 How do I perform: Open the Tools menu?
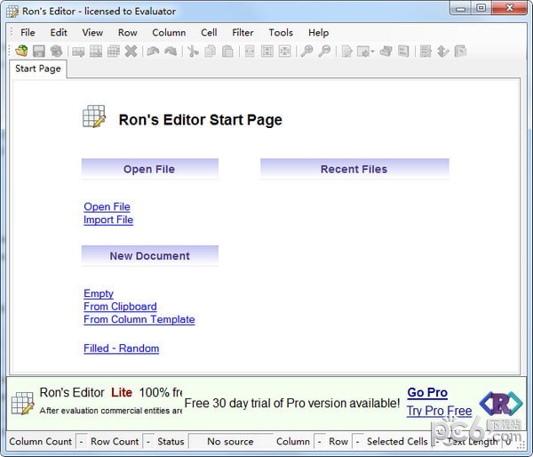pos(281,33)
